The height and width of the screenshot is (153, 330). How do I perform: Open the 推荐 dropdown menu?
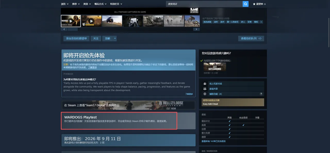[76, 4]
